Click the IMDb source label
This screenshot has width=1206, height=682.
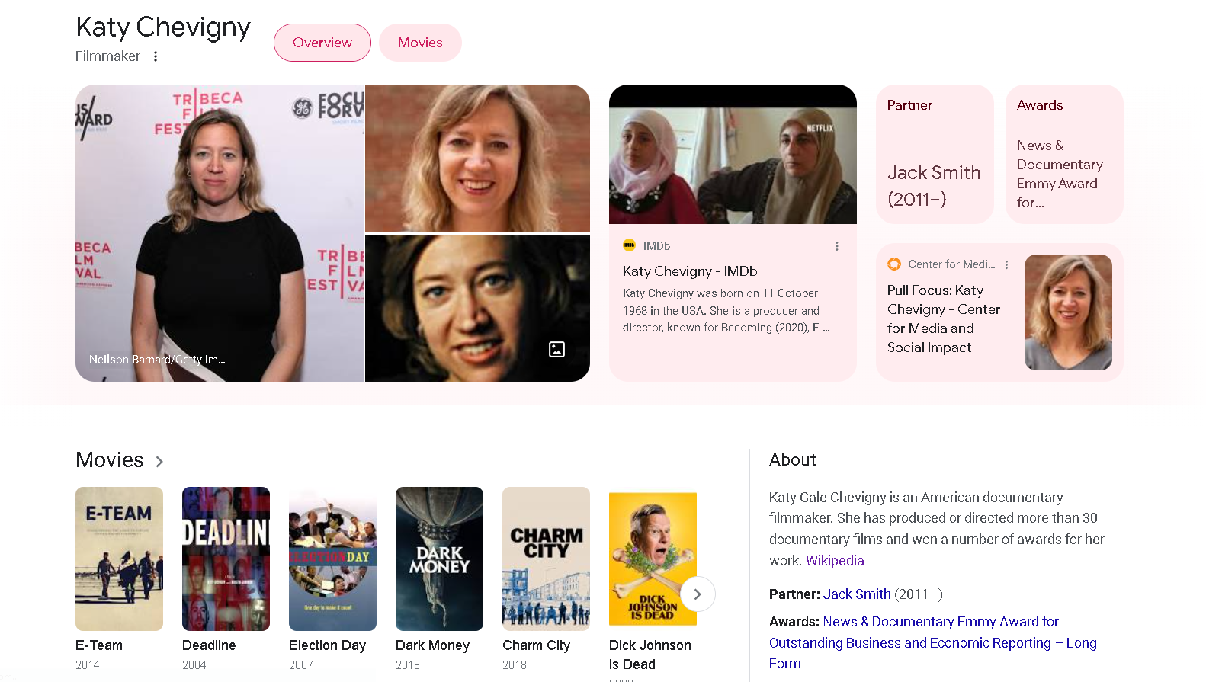point(656,246)
